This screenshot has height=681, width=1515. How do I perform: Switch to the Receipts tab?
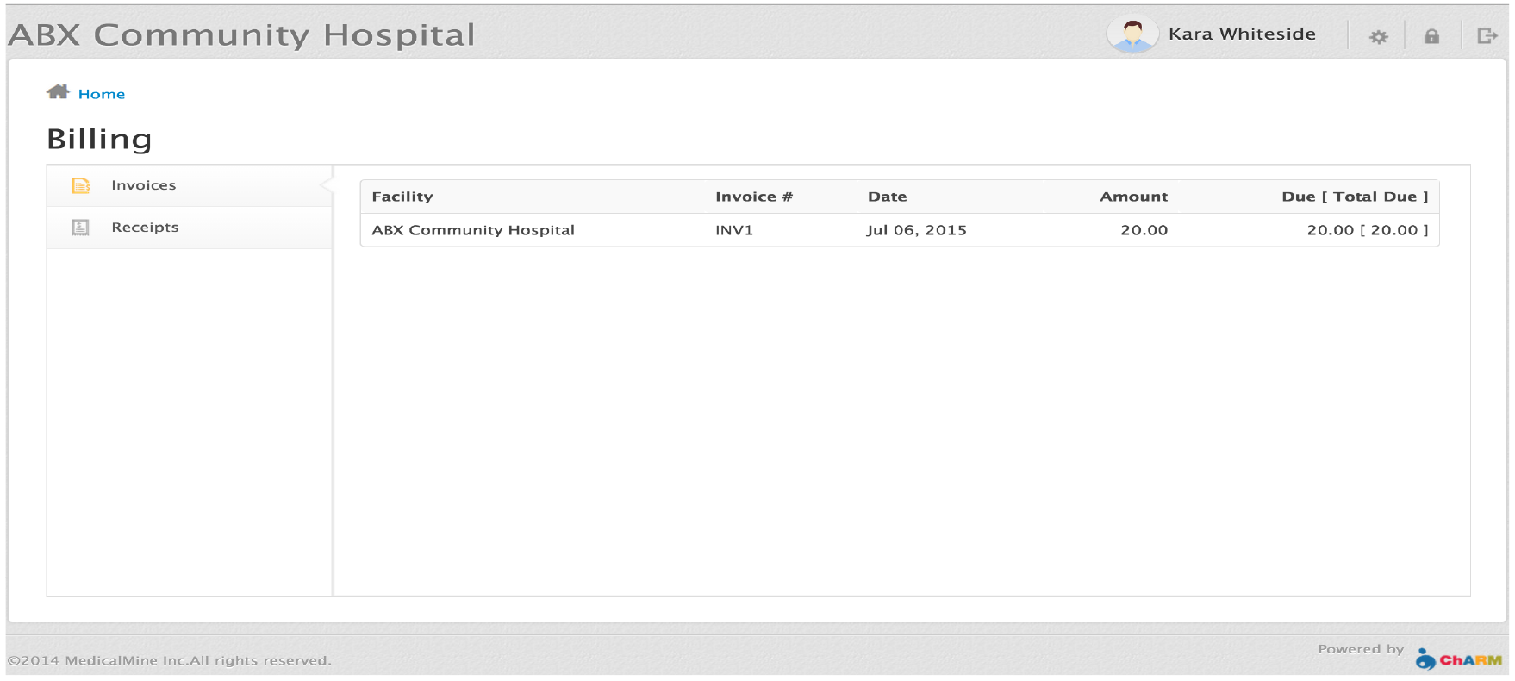(x=145, y=228)
